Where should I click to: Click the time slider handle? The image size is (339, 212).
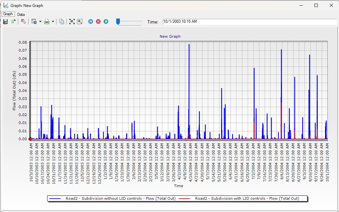coord(118,21)
